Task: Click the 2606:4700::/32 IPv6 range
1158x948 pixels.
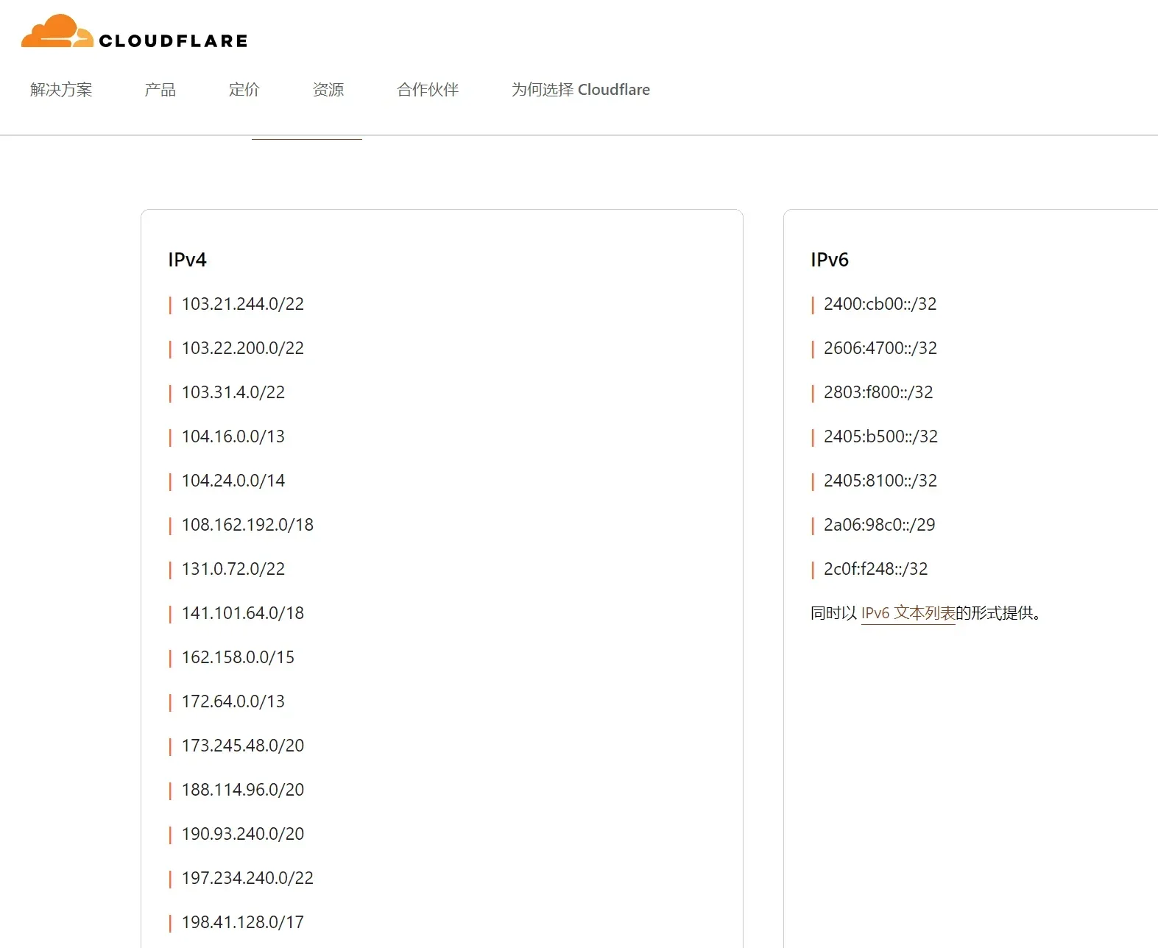Action: point(880,348)
